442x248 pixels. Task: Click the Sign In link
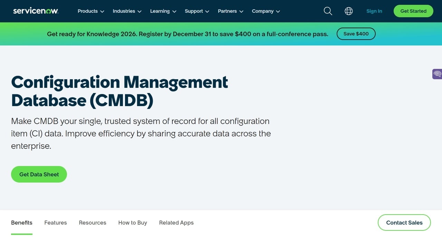tap(374, 11)
